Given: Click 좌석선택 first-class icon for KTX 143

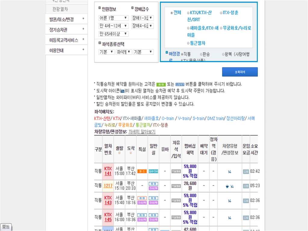Looking at the screenshot, I should click(x=142, y=203).
